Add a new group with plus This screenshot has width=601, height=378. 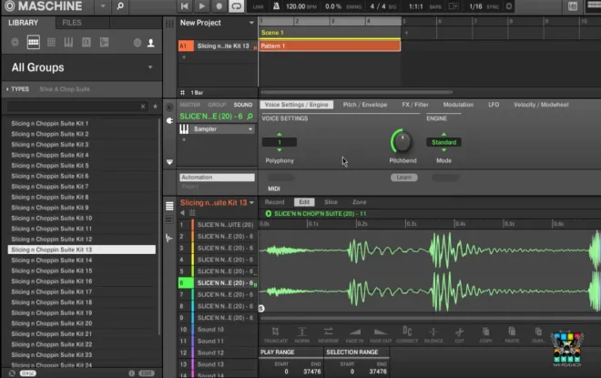point(184,57)
